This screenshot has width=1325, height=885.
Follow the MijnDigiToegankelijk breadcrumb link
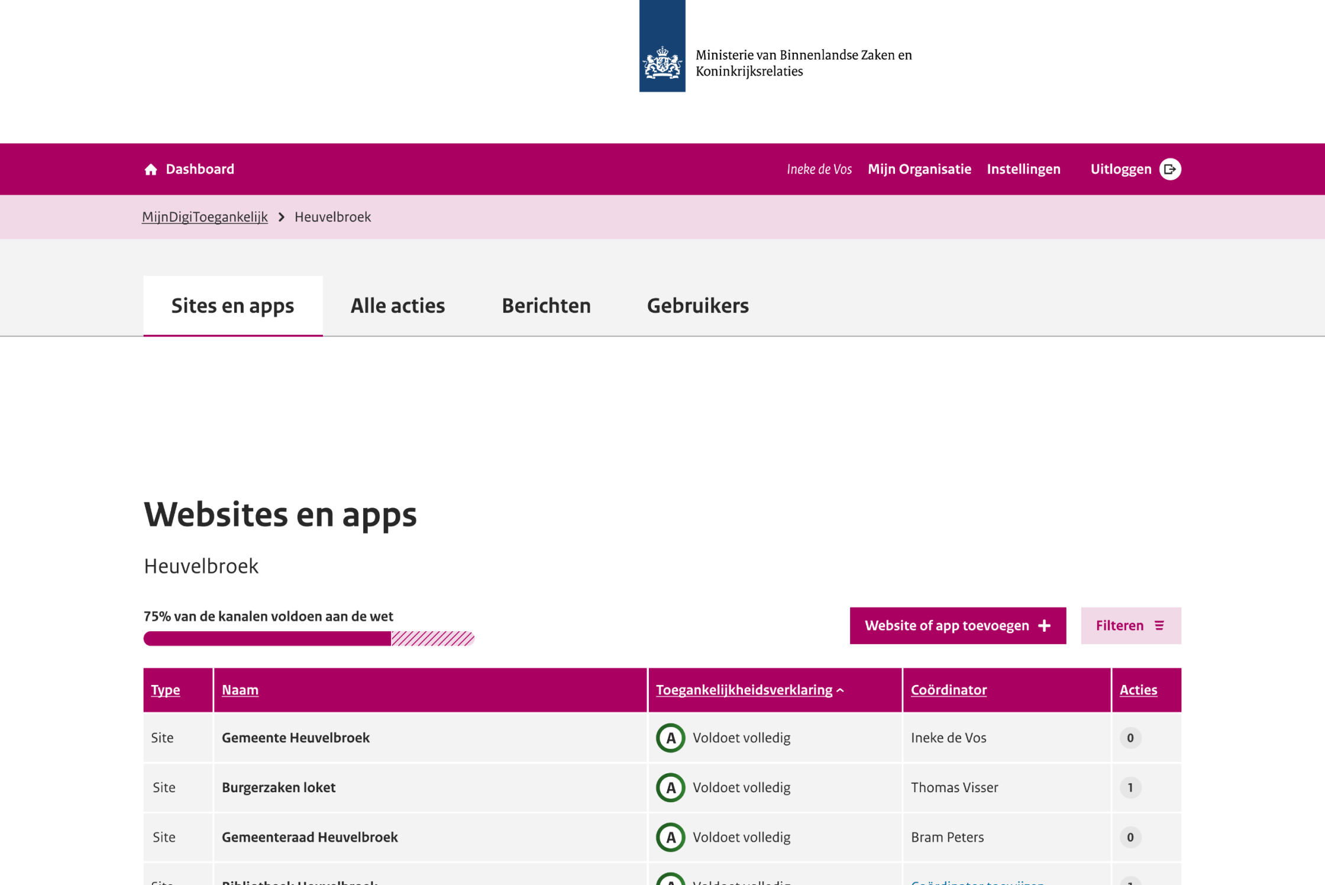coord(205,217)
